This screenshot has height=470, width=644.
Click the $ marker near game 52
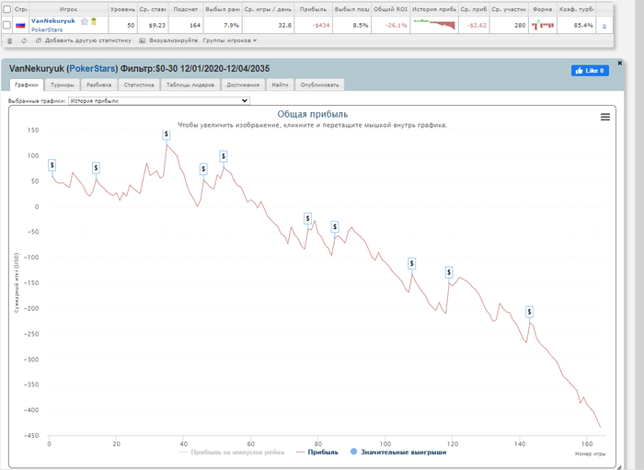point(223,156)
